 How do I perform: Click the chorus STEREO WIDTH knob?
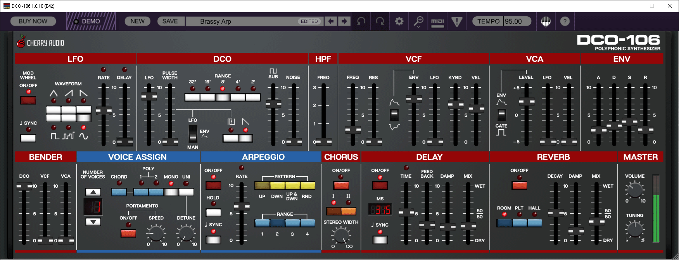click(x=341, y=236)
